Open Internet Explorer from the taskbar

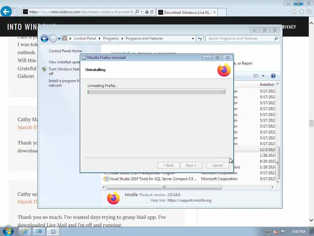[25, 232]
